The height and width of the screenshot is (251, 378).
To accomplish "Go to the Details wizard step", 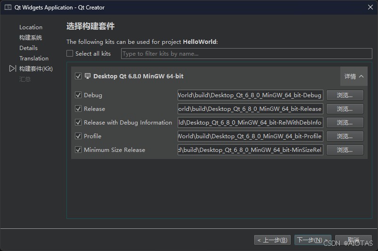I will 28,48.
